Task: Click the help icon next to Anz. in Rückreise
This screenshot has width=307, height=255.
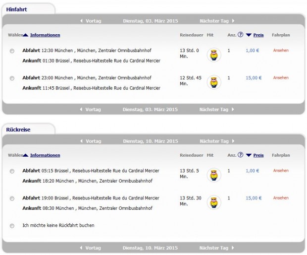Action: [240, 155]
